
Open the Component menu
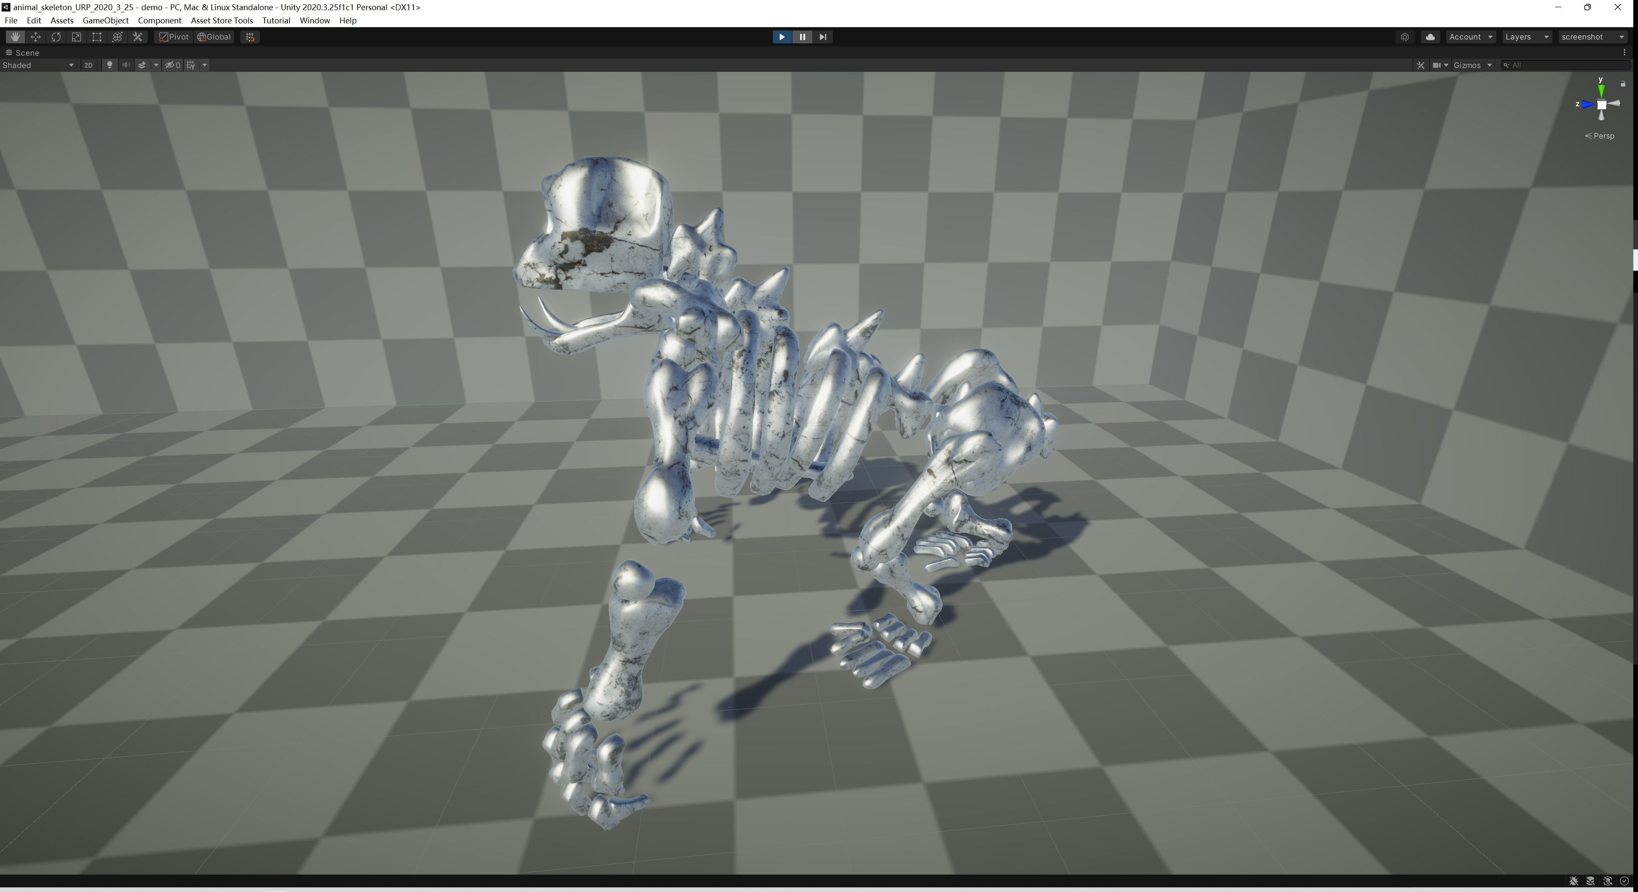coord(160,20)
